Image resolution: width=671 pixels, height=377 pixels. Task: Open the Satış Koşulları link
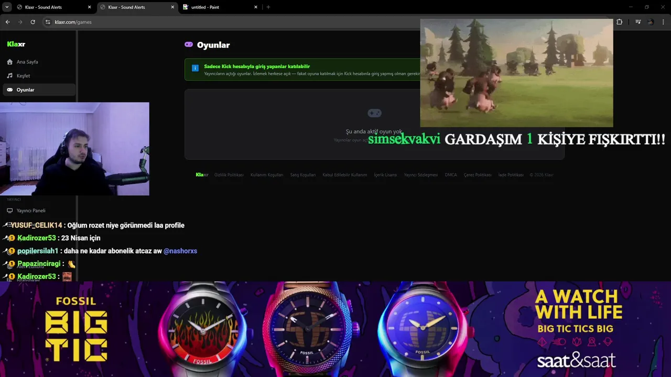pyautogui.click(x=303, y=175)
